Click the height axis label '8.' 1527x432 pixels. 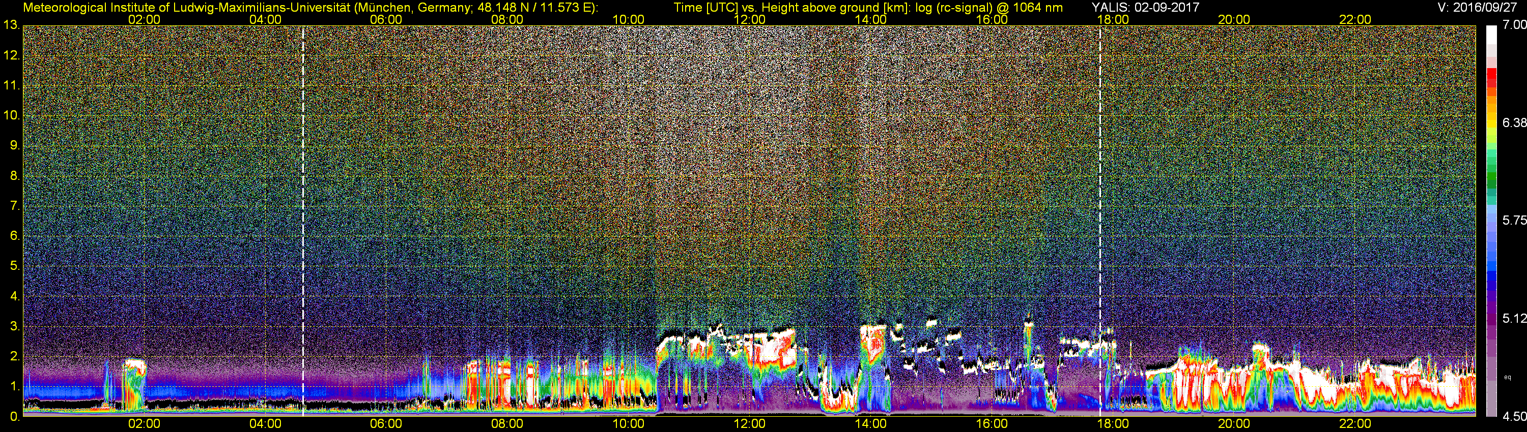(x=14, y=176)
